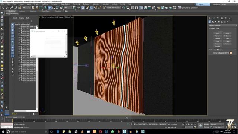Open reference coordinate system View dropdown
The height and width of the screenshot is (134, 238).
(x=68, y=7)
